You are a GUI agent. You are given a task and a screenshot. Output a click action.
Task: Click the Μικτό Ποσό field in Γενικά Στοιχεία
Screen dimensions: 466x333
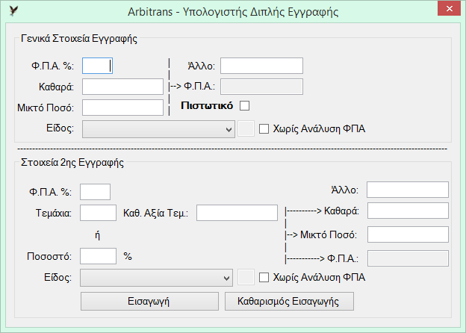point(122,108)
